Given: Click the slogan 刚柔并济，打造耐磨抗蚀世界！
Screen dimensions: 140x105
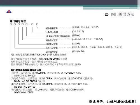Looking at the screenshot, I should point(113,102).
